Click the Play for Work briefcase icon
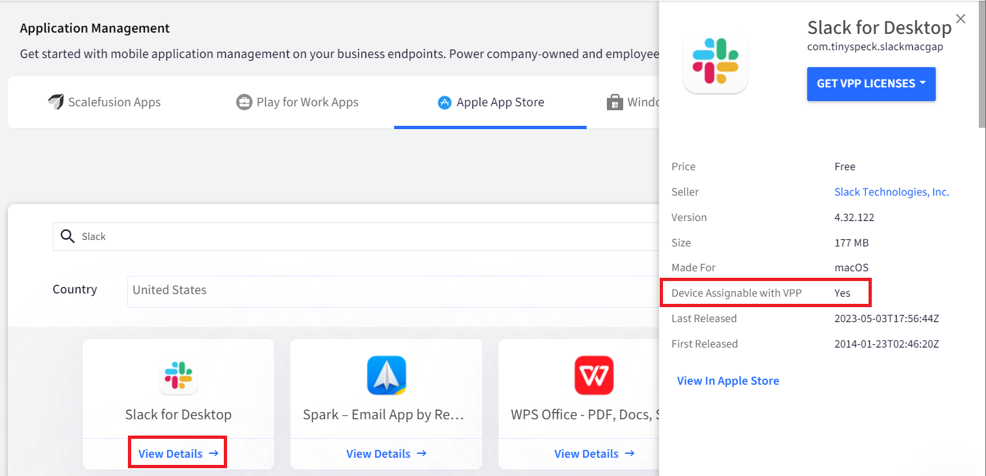Image resolution: width=986 pixels, height=476 pixels. tap(244, 102)
